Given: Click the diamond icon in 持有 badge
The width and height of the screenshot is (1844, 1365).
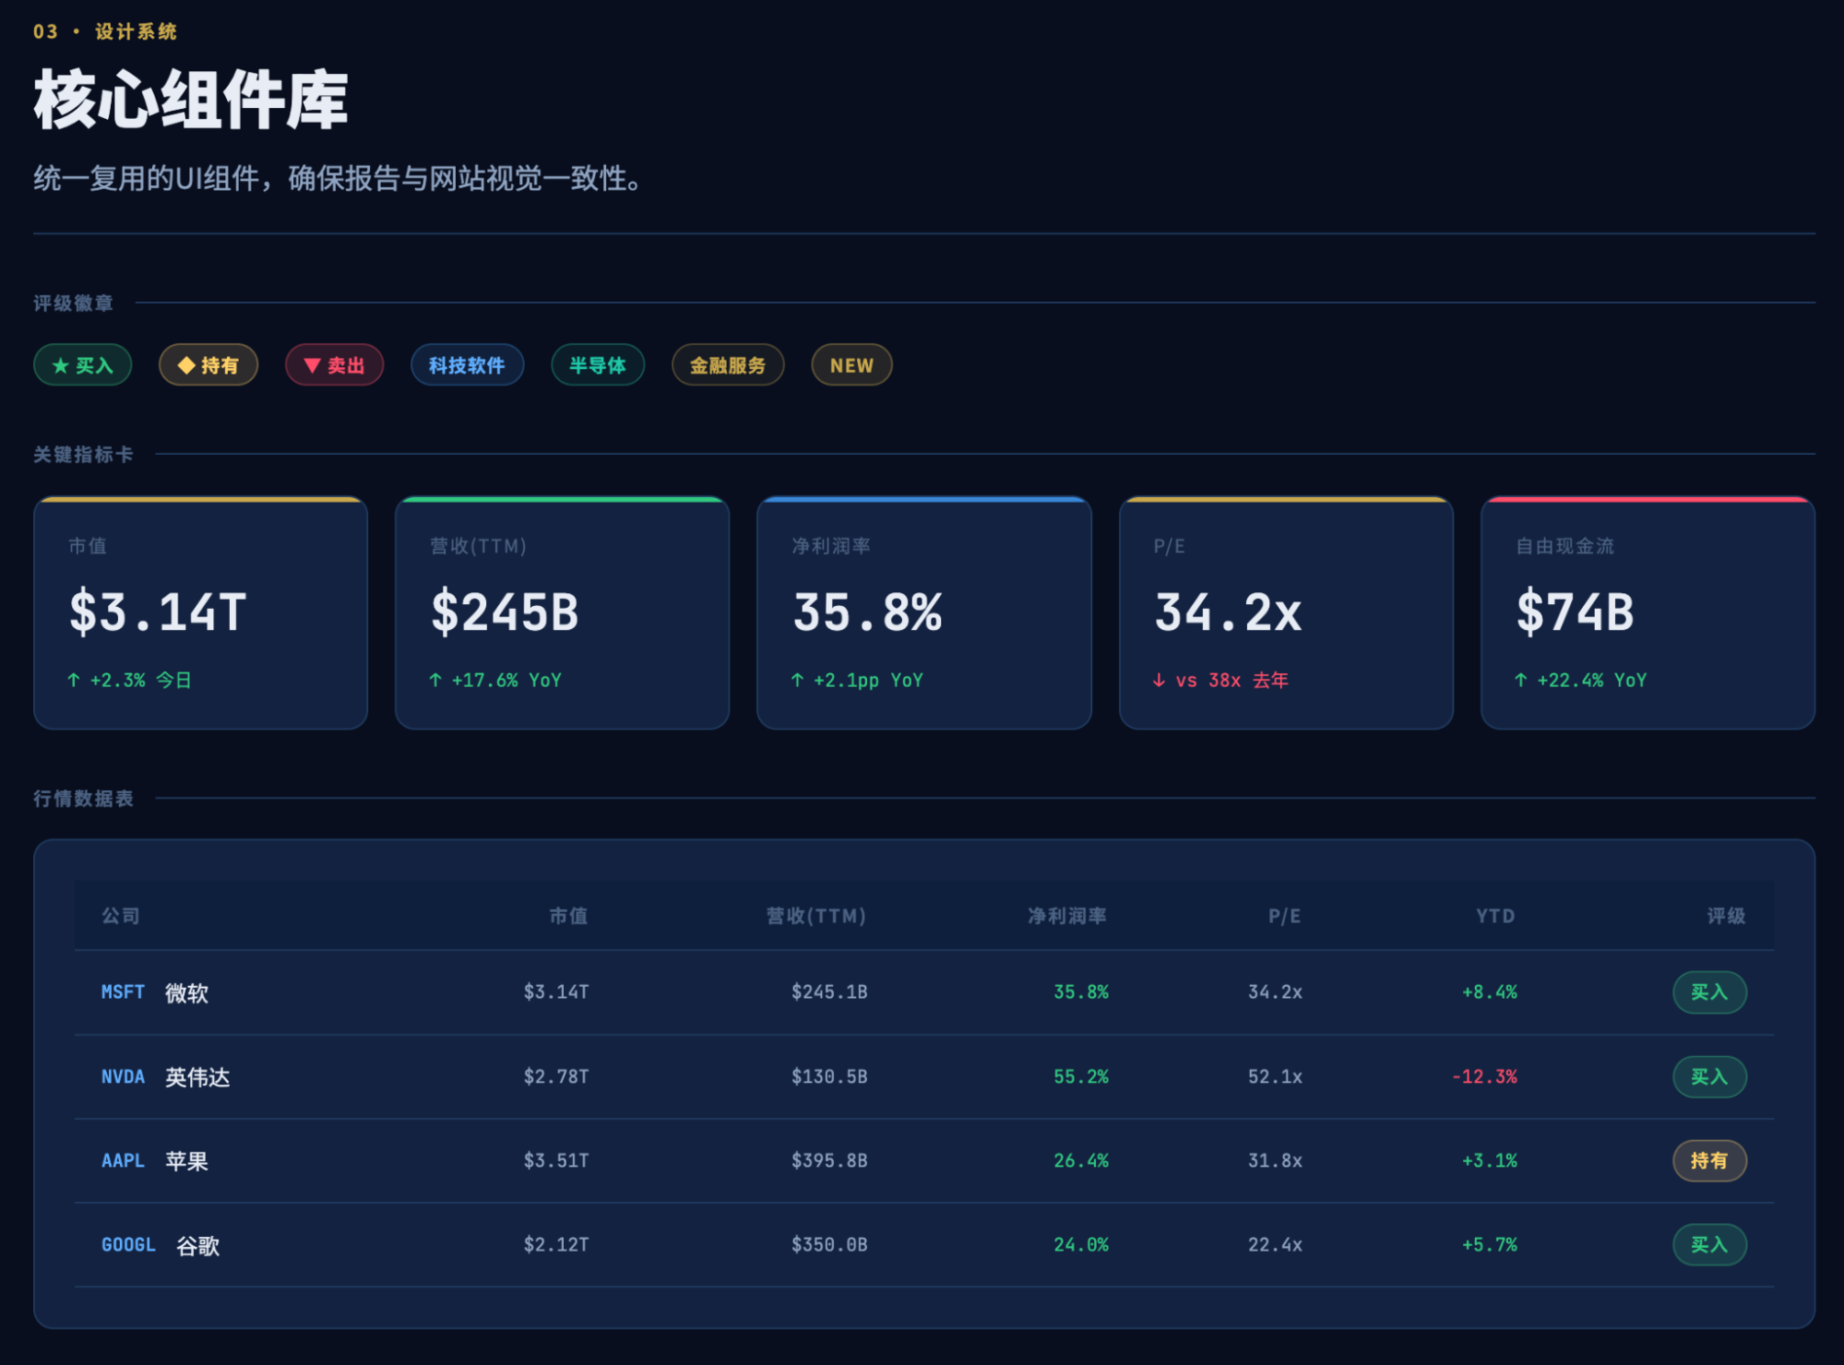Looking at the screenshot, I should [186, 366].
